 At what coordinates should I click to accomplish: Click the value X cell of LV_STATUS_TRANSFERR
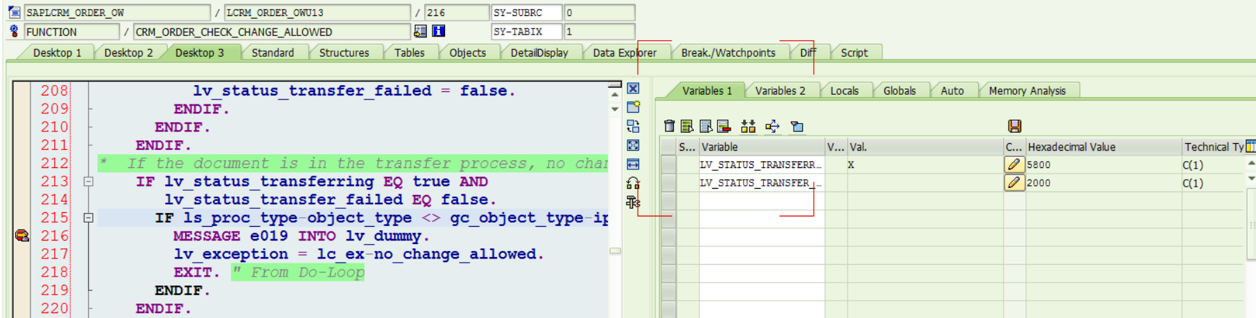tap(925, 165)
